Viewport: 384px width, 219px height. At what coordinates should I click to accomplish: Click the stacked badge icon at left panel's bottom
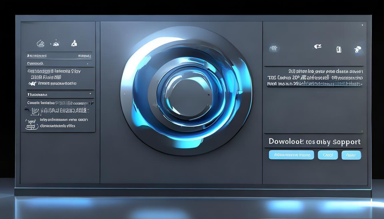coord(32,124)
